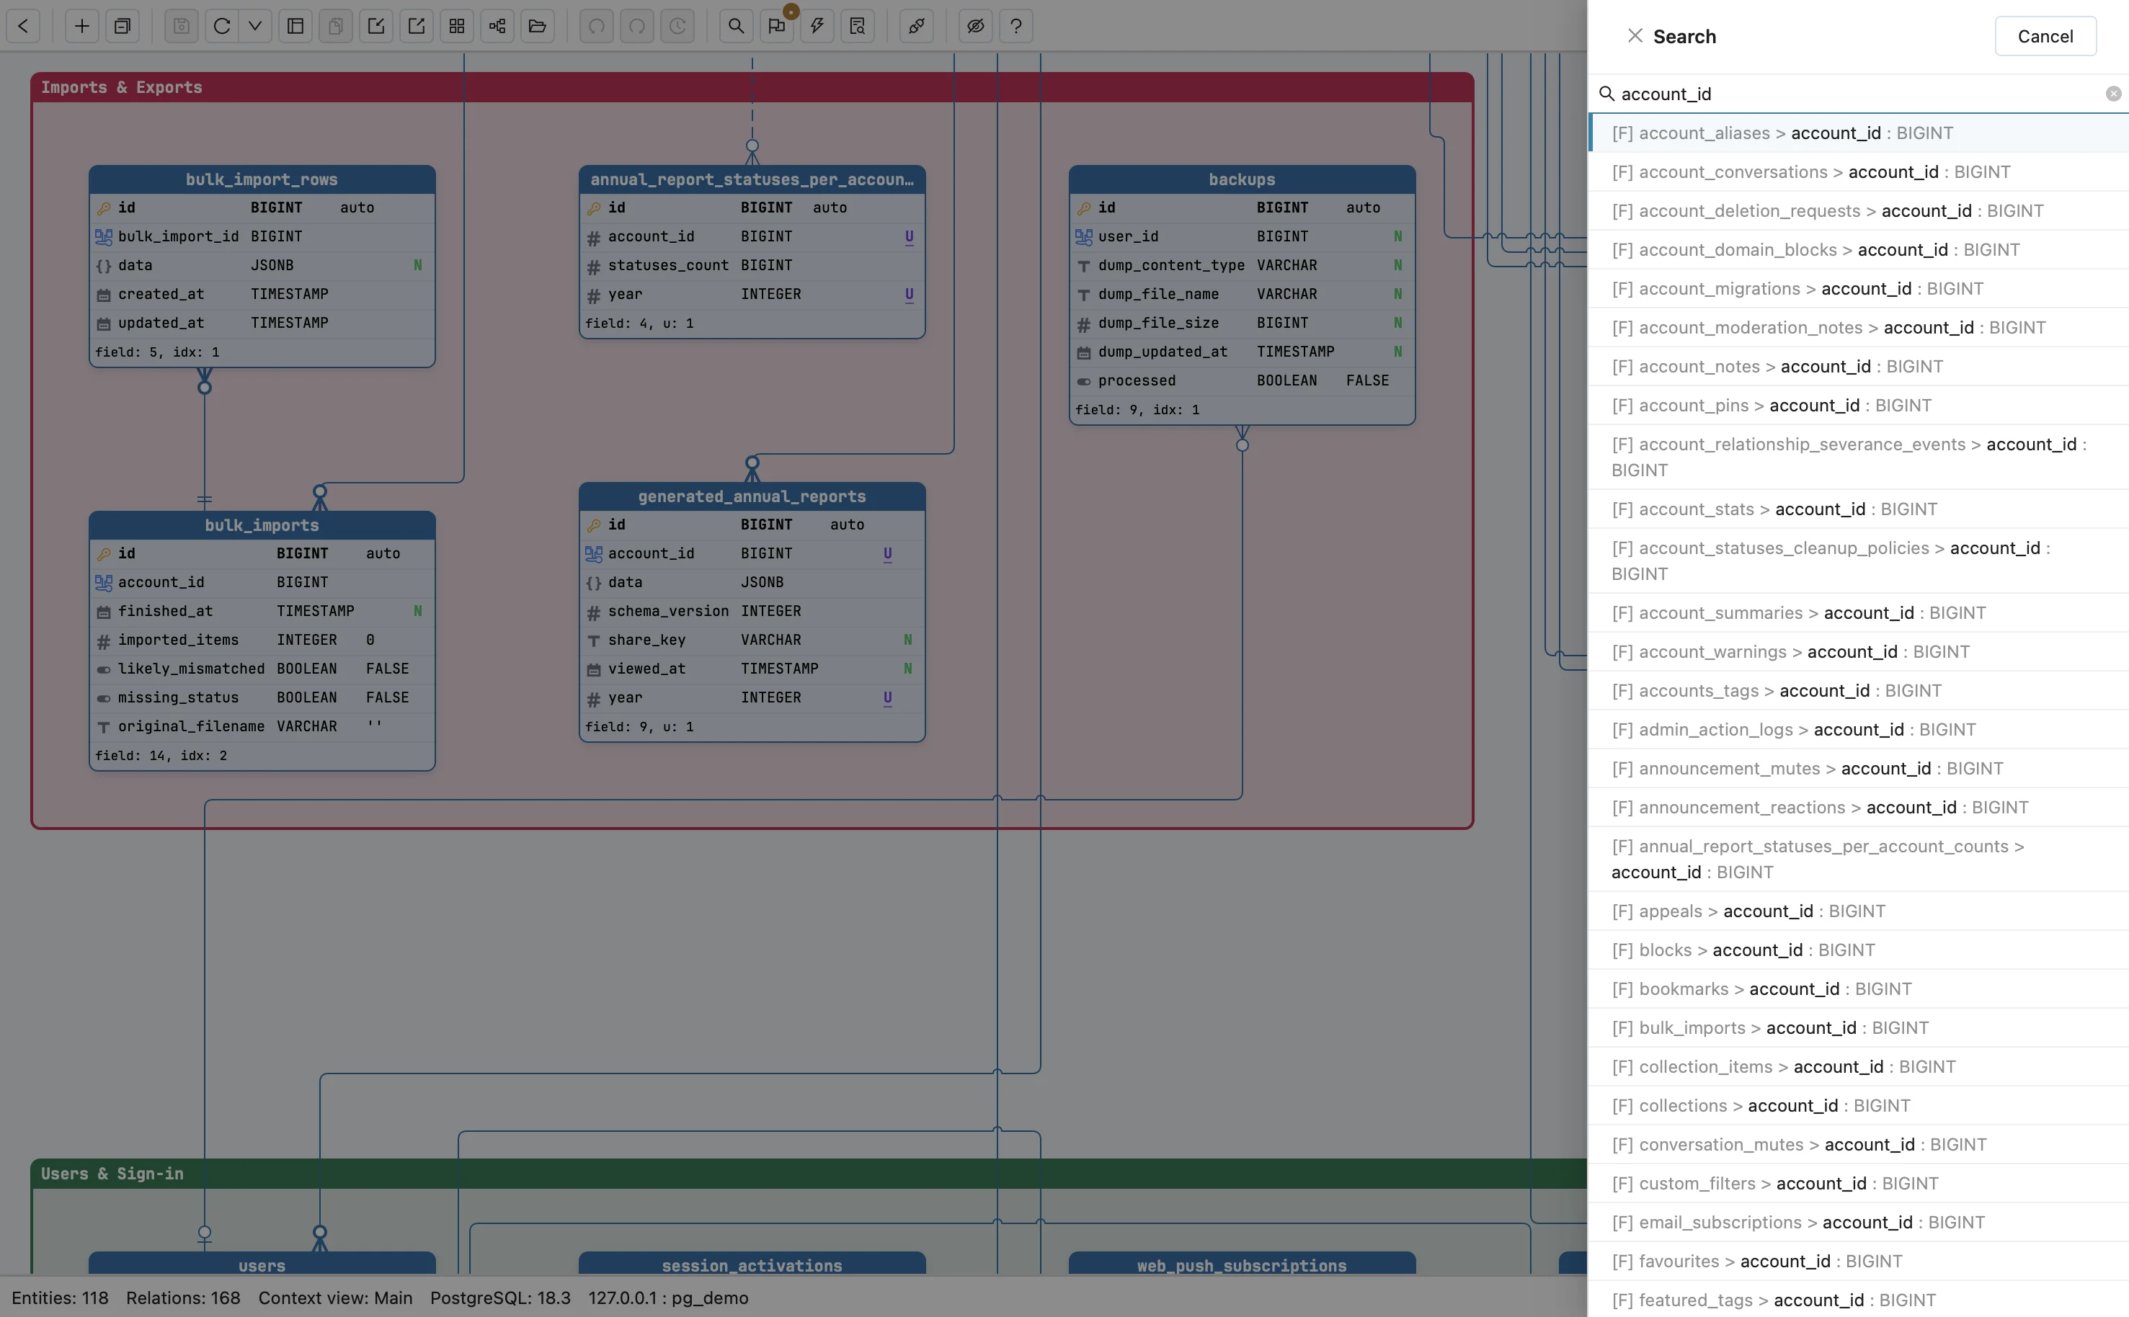
Task: Close the Search panel with the X
Action: (x=1635, y=36)
